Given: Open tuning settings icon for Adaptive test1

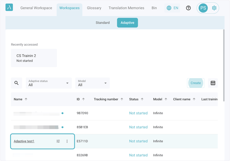Looking at the screenshot, I should (x=58, y=141).
